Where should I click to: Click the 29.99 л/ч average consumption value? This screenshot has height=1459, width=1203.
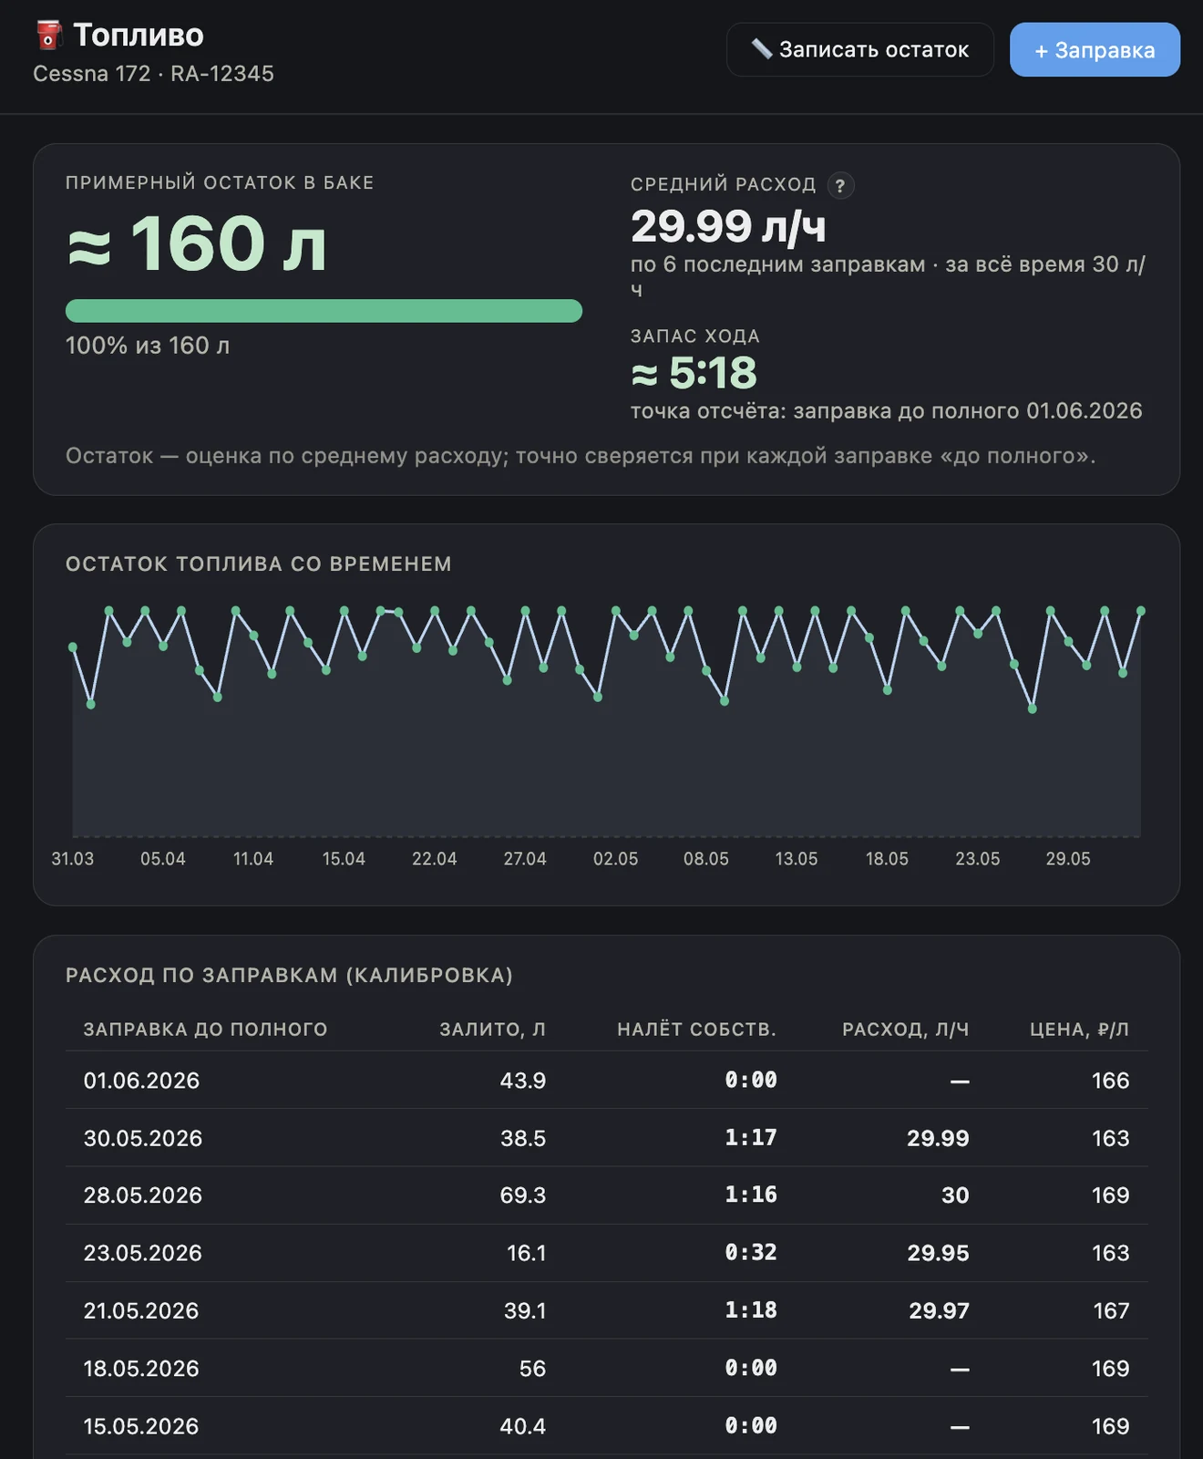[x=728, y=226]
